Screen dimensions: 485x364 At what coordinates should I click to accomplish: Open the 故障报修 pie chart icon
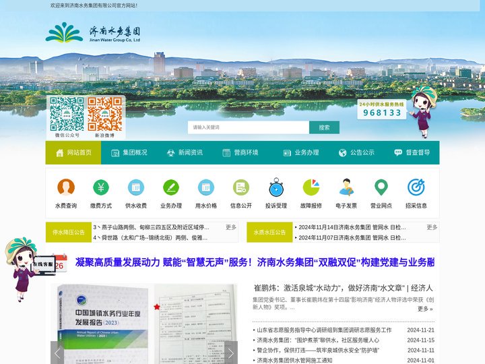click(311, 187)
